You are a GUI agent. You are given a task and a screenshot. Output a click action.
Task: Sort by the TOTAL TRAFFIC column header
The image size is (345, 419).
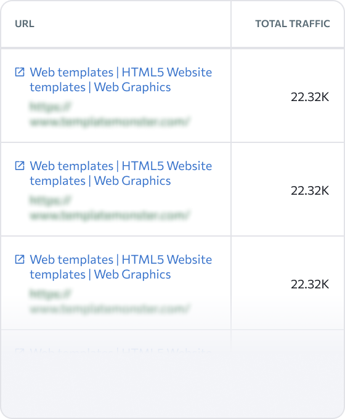pyautogui.click(x=293, y=24)
